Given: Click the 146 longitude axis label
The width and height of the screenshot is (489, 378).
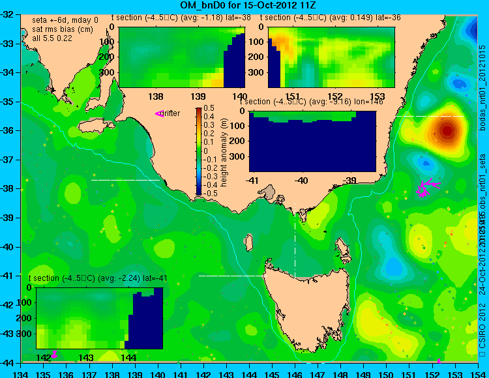Looking at the screenshot, I should pyautogui.click(x=295, y=374).
